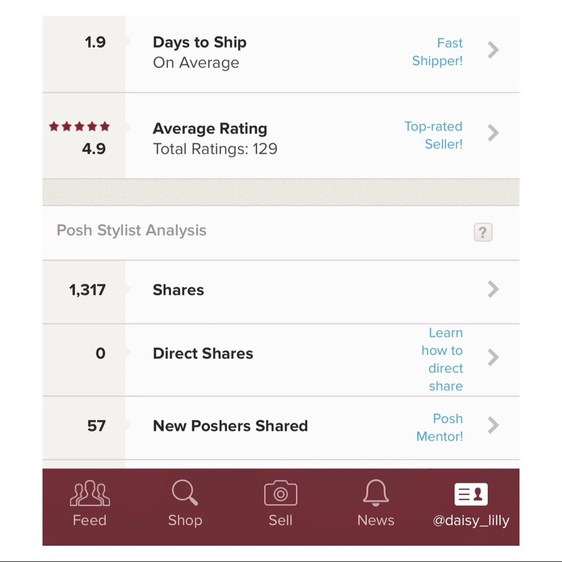
Task: Open Learn how to direct share
Action: pyautogui.click(x=442, y=359)
